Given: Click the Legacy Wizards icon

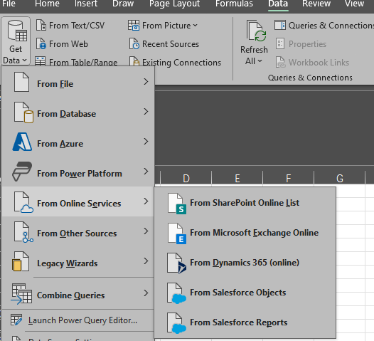Looking at the screenshot, I should coord(21,261).
